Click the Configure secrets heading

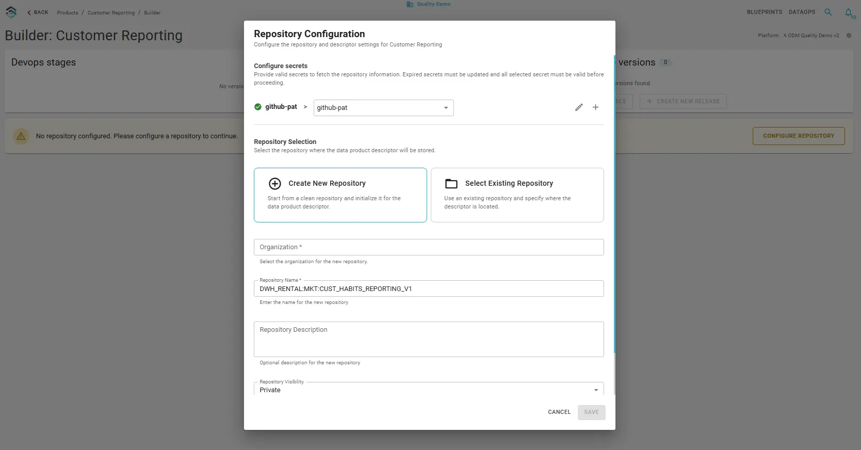click(x=281, y=66)
